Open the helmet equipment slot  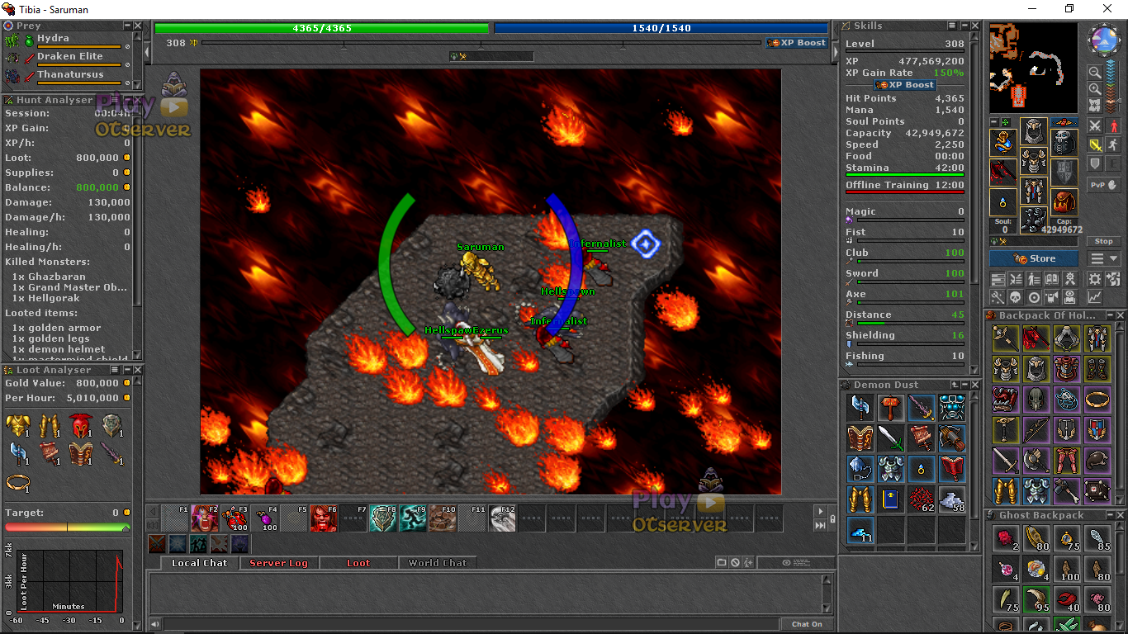1034,130
